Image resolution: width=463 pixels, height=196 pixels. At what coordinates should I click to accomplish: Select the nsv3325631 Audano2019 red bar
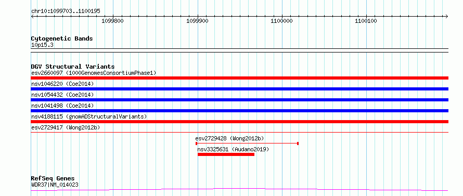pyautogui.click(x=226, y=154)
